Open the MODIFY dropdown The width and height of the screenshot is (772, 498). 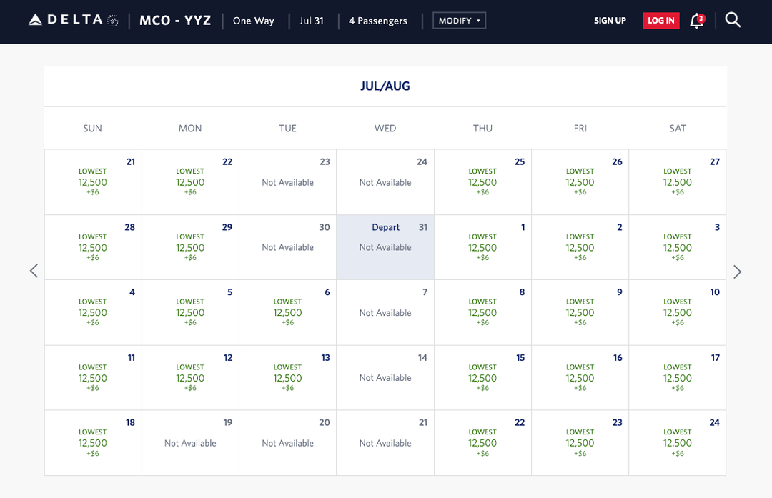tap(459, 20)
